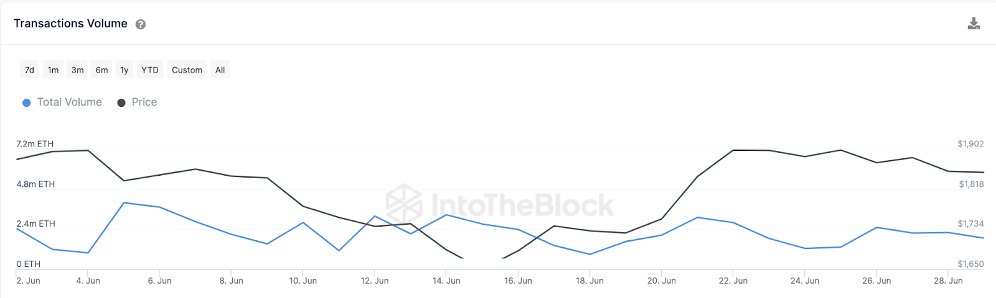
Task: Download the chart data
Action: [x=974, y=24]
